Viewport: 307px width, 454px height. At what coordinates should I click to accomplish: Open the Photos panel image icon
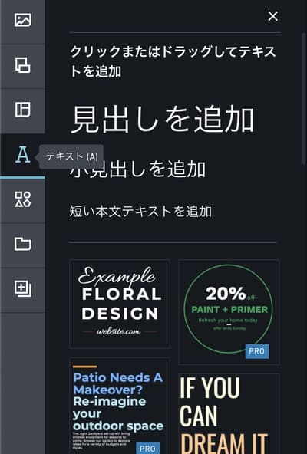[22, 20]
